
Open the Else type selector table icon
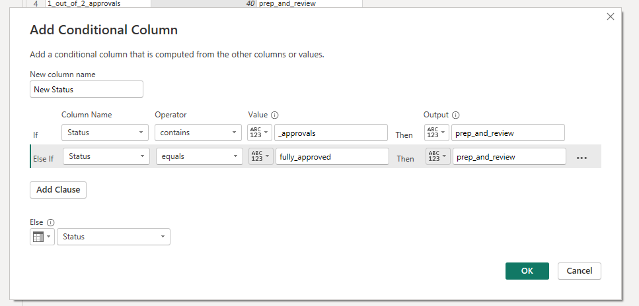click(42, 236)
